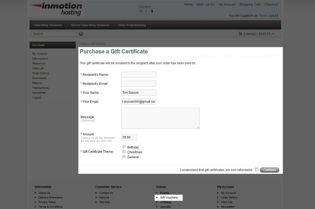Screen dimensions: 315x209
Task: Select the Birthday gift certificate theme
Action: click(124, 147)
